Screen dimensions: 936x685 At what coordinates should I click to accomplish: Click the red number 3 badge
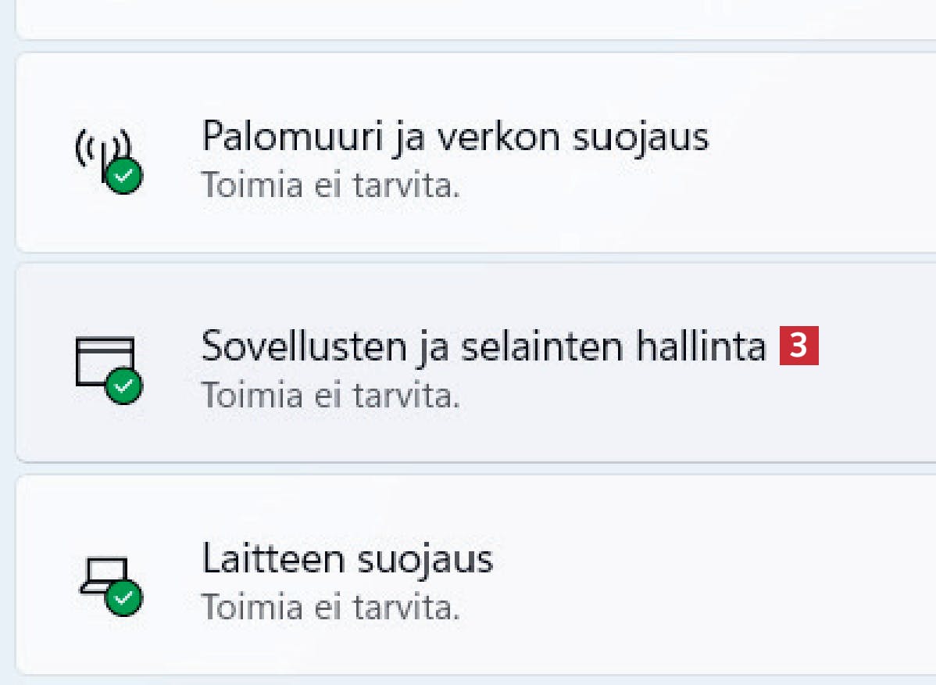tap(798, 347)
